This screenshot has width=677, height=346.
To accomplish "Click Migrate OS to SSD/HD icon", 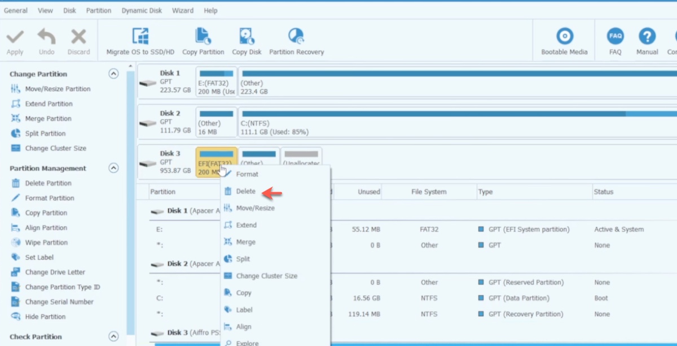I will (x=140, y=37).
